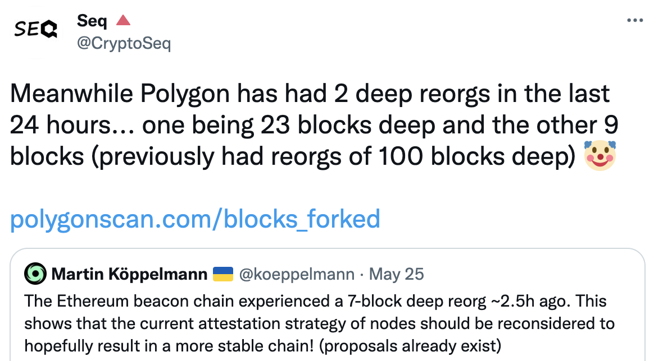Click the Martin Köppelmann author name
654x361 pixels.
(x=129, y=274)
